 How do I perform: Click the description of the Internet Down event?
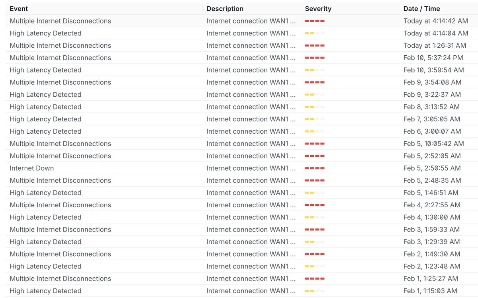[251, 168]
